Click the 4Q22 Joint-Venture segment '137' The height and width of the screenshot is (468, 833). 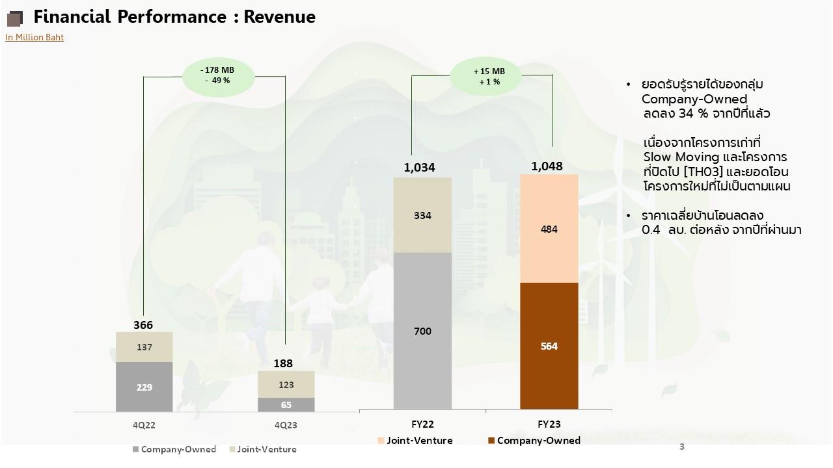coord(144,347)
